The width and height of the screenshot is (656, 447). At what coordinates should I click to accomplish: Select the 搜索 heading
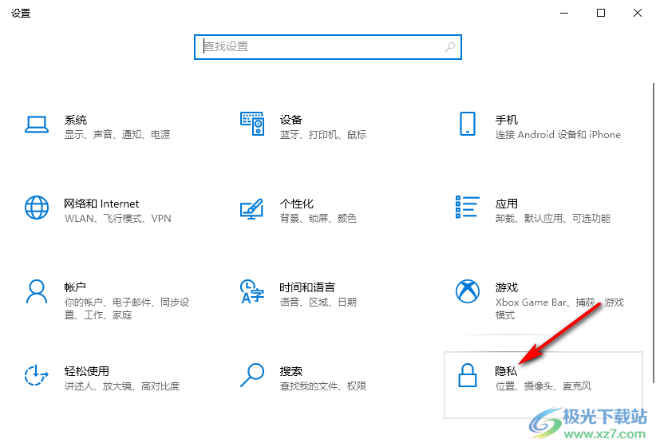click(x=291, y=371)
